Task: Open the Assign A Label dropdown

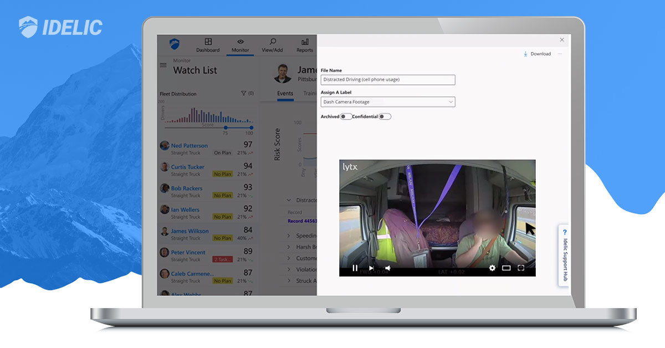Action: click(x=388, y=102)
